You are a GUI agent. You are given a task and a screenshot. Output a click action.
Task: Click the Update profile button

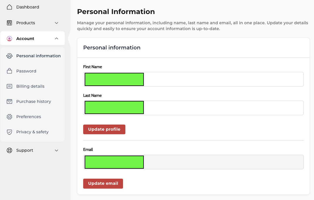pyautogui.click(x=104, y=130)
